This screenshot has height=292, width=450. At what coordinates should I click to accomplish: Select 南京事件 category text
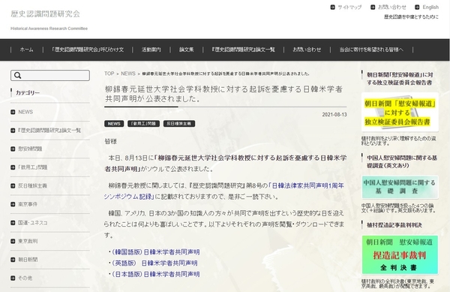coord(28,204)
